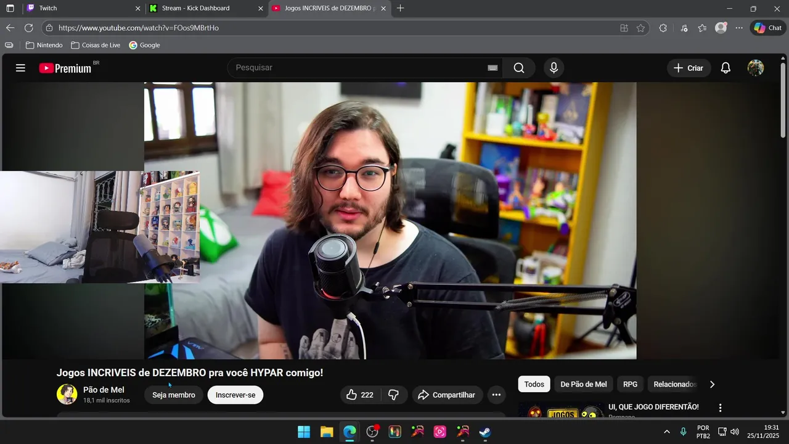Click the magnifier search button
789x444 pixels.
click(x=519, y=68)
